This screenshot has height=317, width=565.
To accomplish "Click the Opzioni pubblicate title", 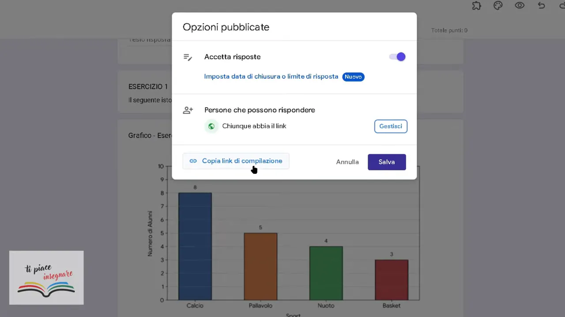I will click(226, 27).
